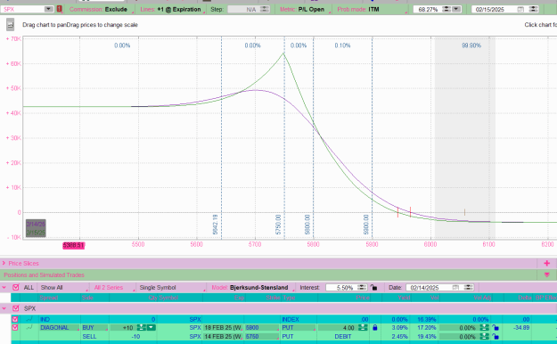The image size is (557, 344).
Task: Open the Show All filter dropdown
Action: [x=63, y=288]
